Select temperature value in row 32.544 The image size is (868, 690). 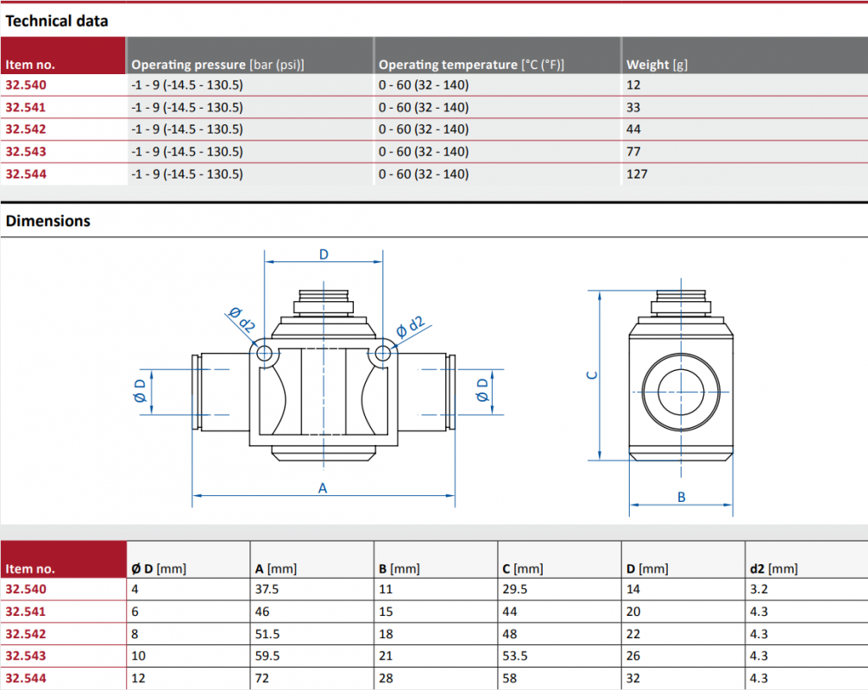point(424,174)
